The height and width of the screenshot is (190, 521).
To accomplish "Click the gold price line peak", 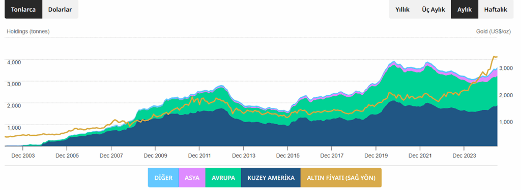I will (x=494, y=57).
